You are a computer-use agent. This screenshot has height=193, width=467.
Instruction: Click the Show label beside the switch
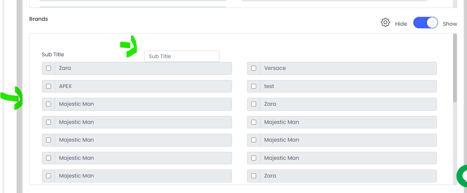pos(450,24)
